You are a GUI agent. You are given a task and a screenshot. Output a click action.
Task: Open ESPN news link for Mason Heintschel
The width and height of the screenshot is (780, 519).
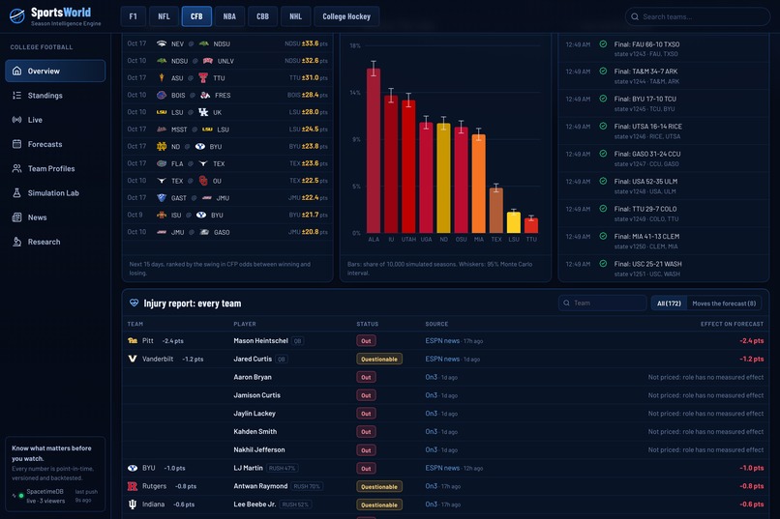pyautogui.click(x=442, y=341)
